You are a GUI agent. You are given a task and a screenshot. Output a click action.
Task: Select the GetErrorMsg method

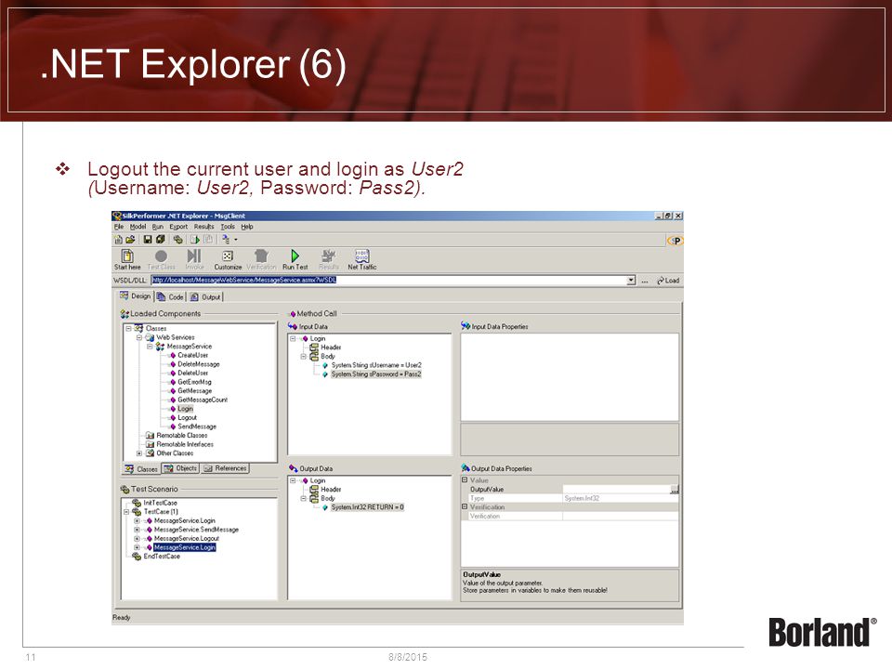pos(194,382)
